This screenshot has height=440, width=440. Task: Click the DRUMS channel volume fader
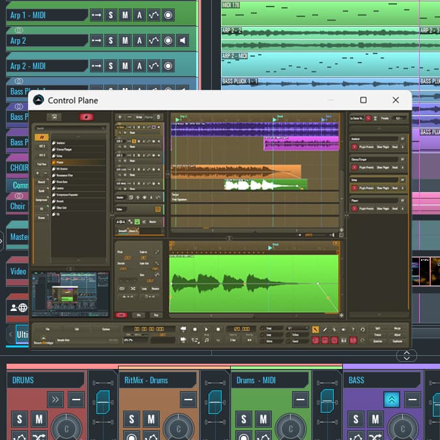point(103,402)
